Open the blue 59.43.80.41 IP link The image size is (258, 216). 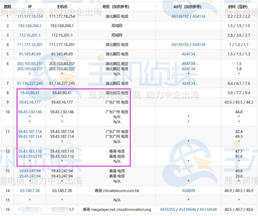click(x=30, y=93)
